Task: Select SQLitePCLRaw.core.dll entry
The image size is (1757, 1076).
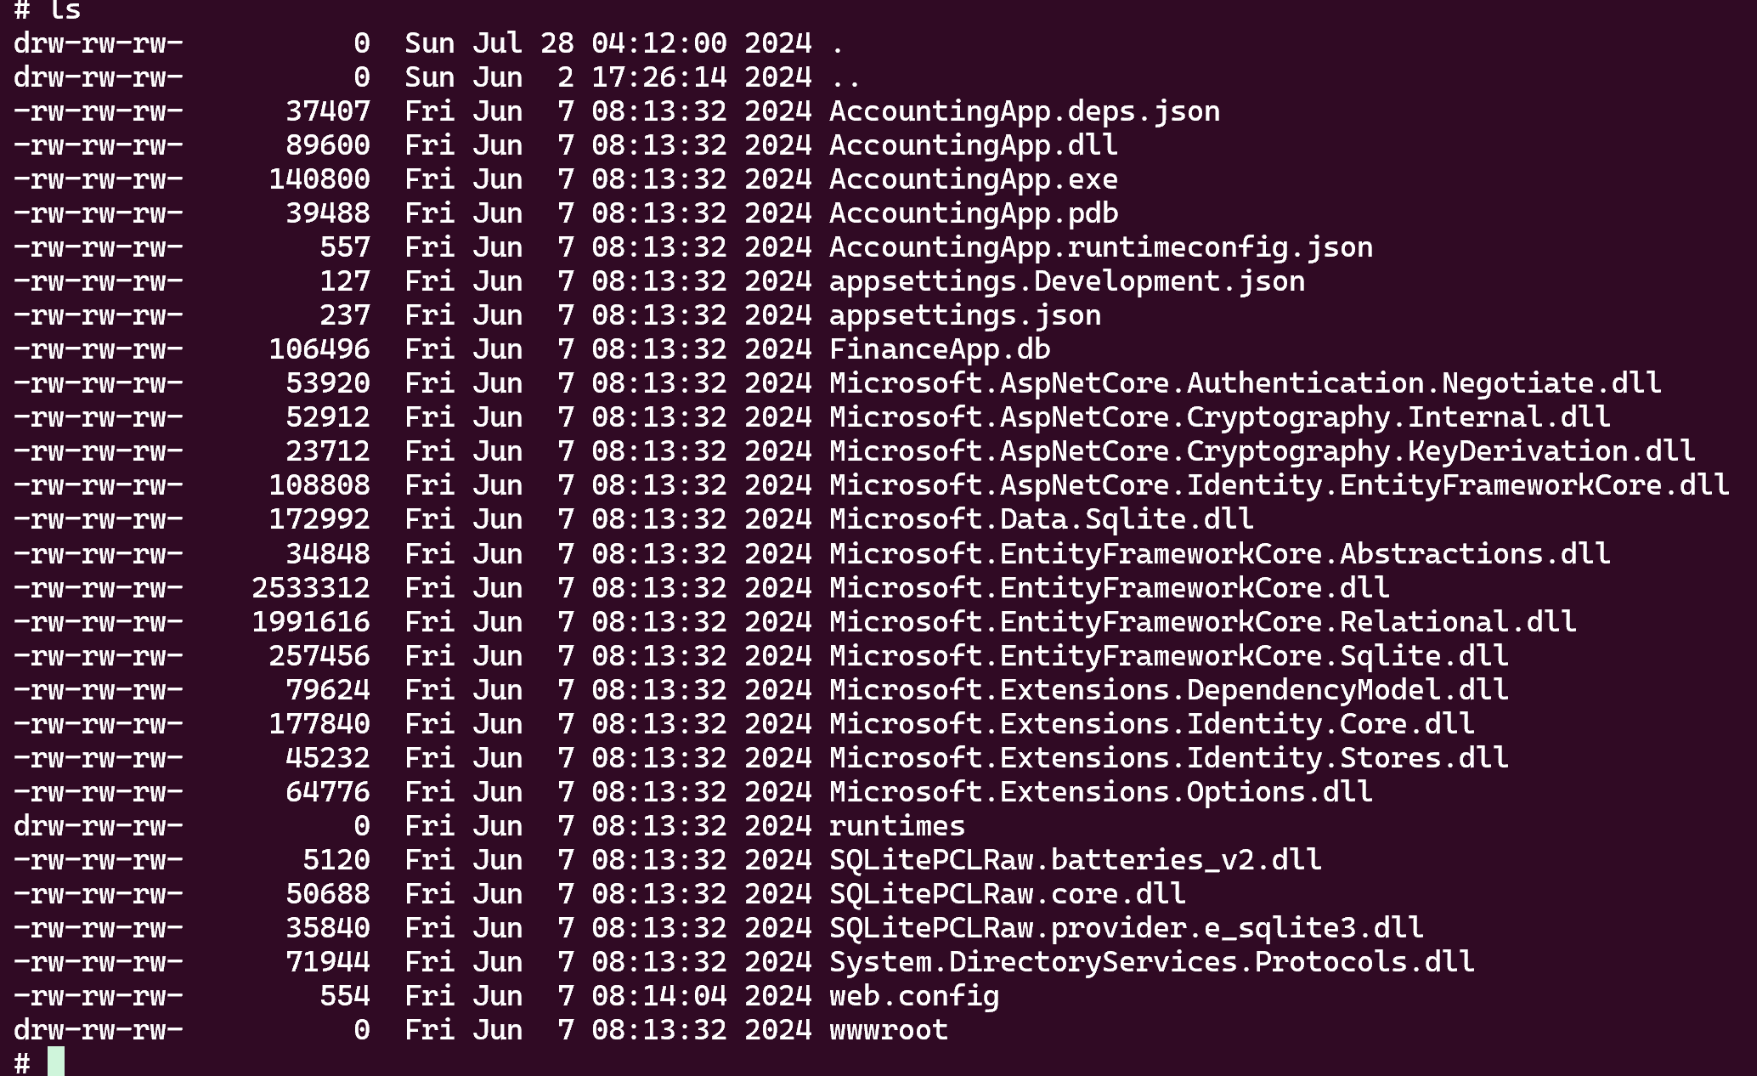Action: (1008, 893)
